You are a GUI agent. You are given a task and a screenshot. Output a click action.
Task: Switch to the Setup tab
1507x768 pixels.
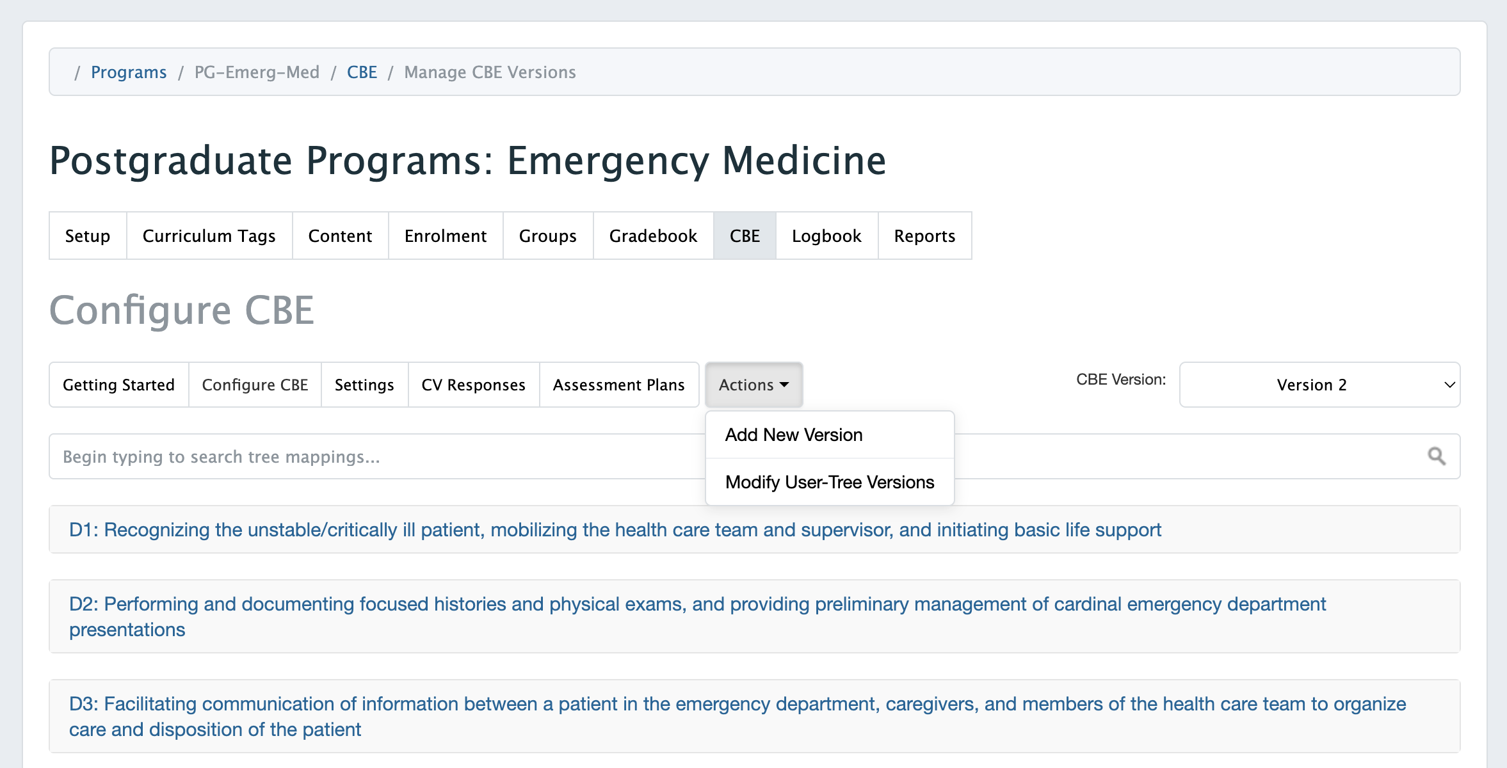88,236
